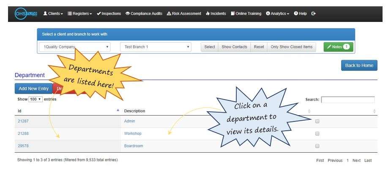391x175 pixels.
Task: Click Show Contacts button
Action: pos(235,47)
